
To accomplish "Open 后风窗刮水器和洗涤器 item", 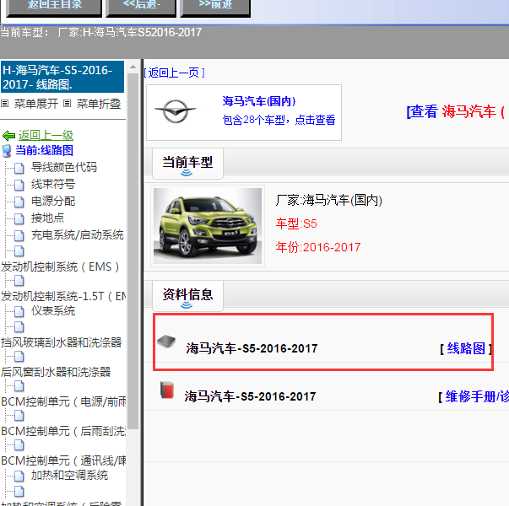I will pos(56,372).
